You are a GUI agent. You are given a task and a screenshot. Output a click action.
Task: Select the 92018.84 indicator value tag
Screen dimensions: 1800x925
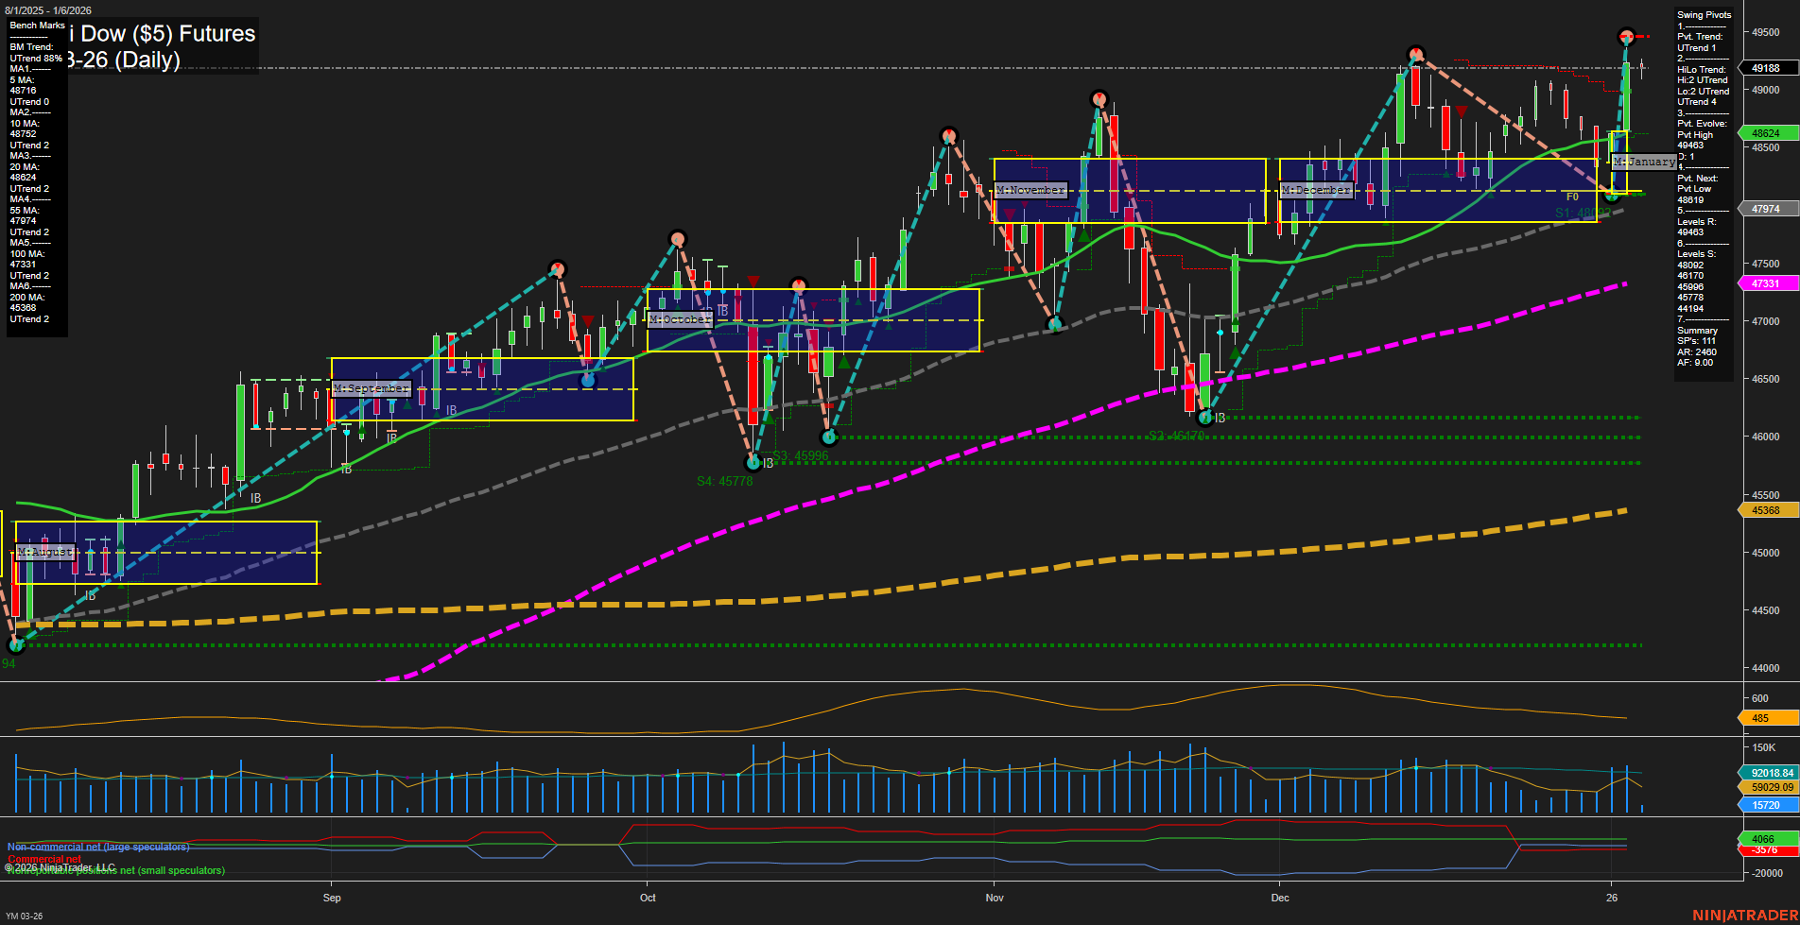tap(1772, 772)
